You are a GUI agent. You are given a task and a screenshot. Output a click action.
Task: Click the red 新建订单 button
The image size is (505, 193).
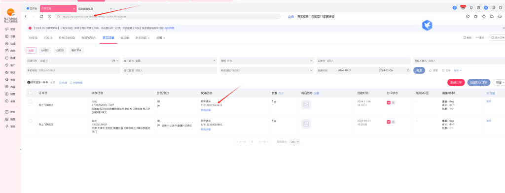456,83
